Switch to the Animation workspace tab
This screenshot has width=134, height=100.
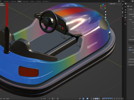coord(6,1)
